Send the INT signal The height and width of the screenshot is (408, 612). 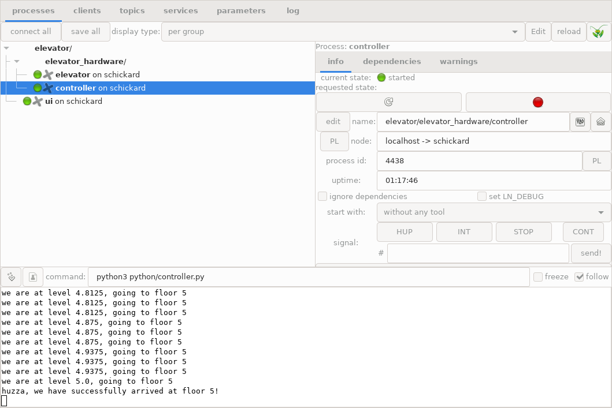[x=464, y=232]
